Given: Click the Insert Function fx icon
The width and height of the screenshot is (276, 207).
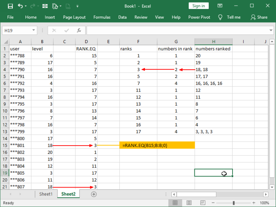Looking at the screenshot, I should pos(79,31).
